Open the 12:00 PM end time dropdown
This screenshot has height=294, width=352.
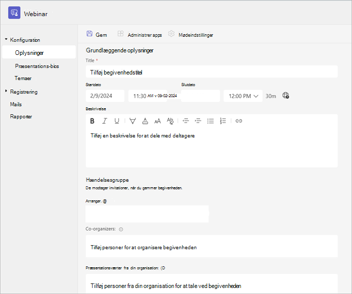[x=243, y=96]
